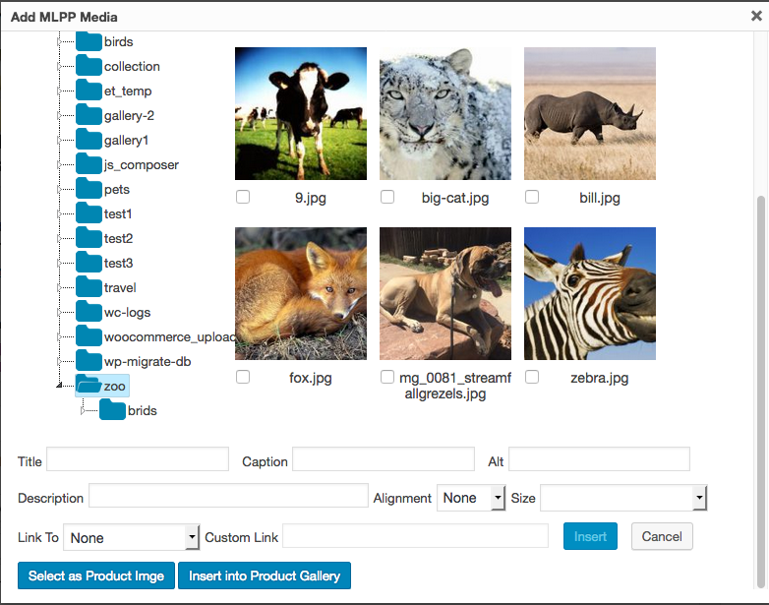Open the Alignment dropdown
This screenshot has height=605, width=769.
(x=471, y=498)
